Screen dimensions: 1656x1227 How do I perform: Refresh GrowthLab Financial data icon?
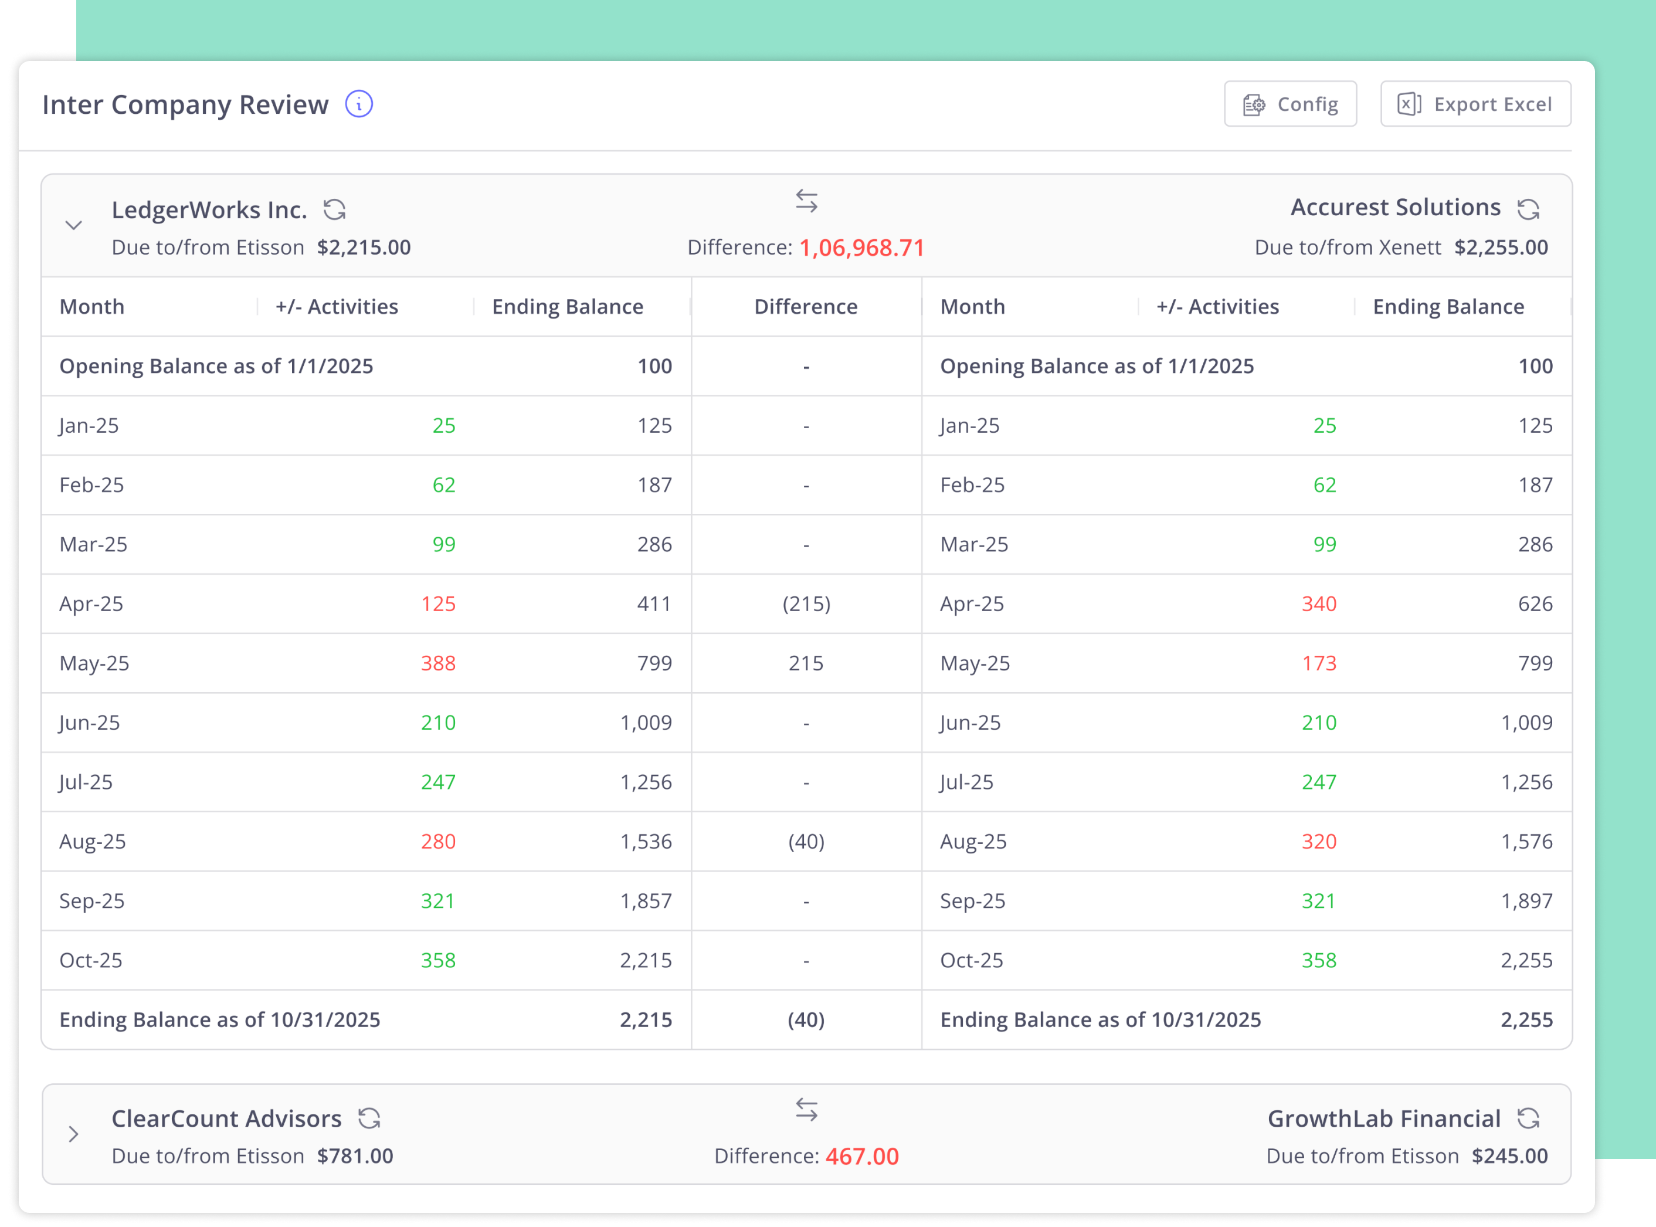pos(1528,1118)
